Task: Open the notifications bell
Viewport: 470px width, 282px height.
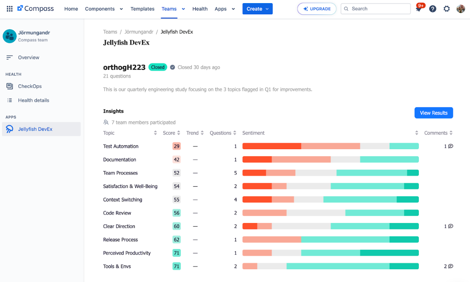Action: pos(419,9)
